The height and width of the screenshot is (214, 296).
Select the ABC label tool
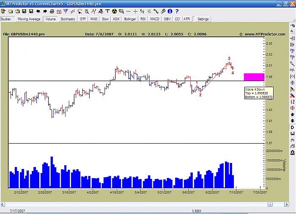(x=100, y=11)
